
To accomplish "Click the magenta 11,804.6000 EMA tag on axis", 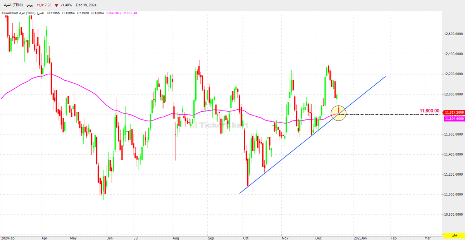I will pyautogui.click(x=454, y=119).
